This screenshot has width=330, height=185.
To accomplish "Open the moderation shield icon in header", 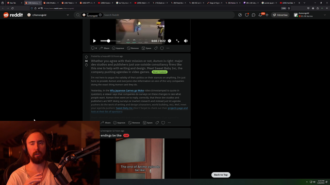I will click(x=246, y=15).
